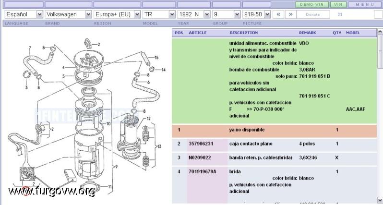Click part label 13 in diagram

pos(159,146)
